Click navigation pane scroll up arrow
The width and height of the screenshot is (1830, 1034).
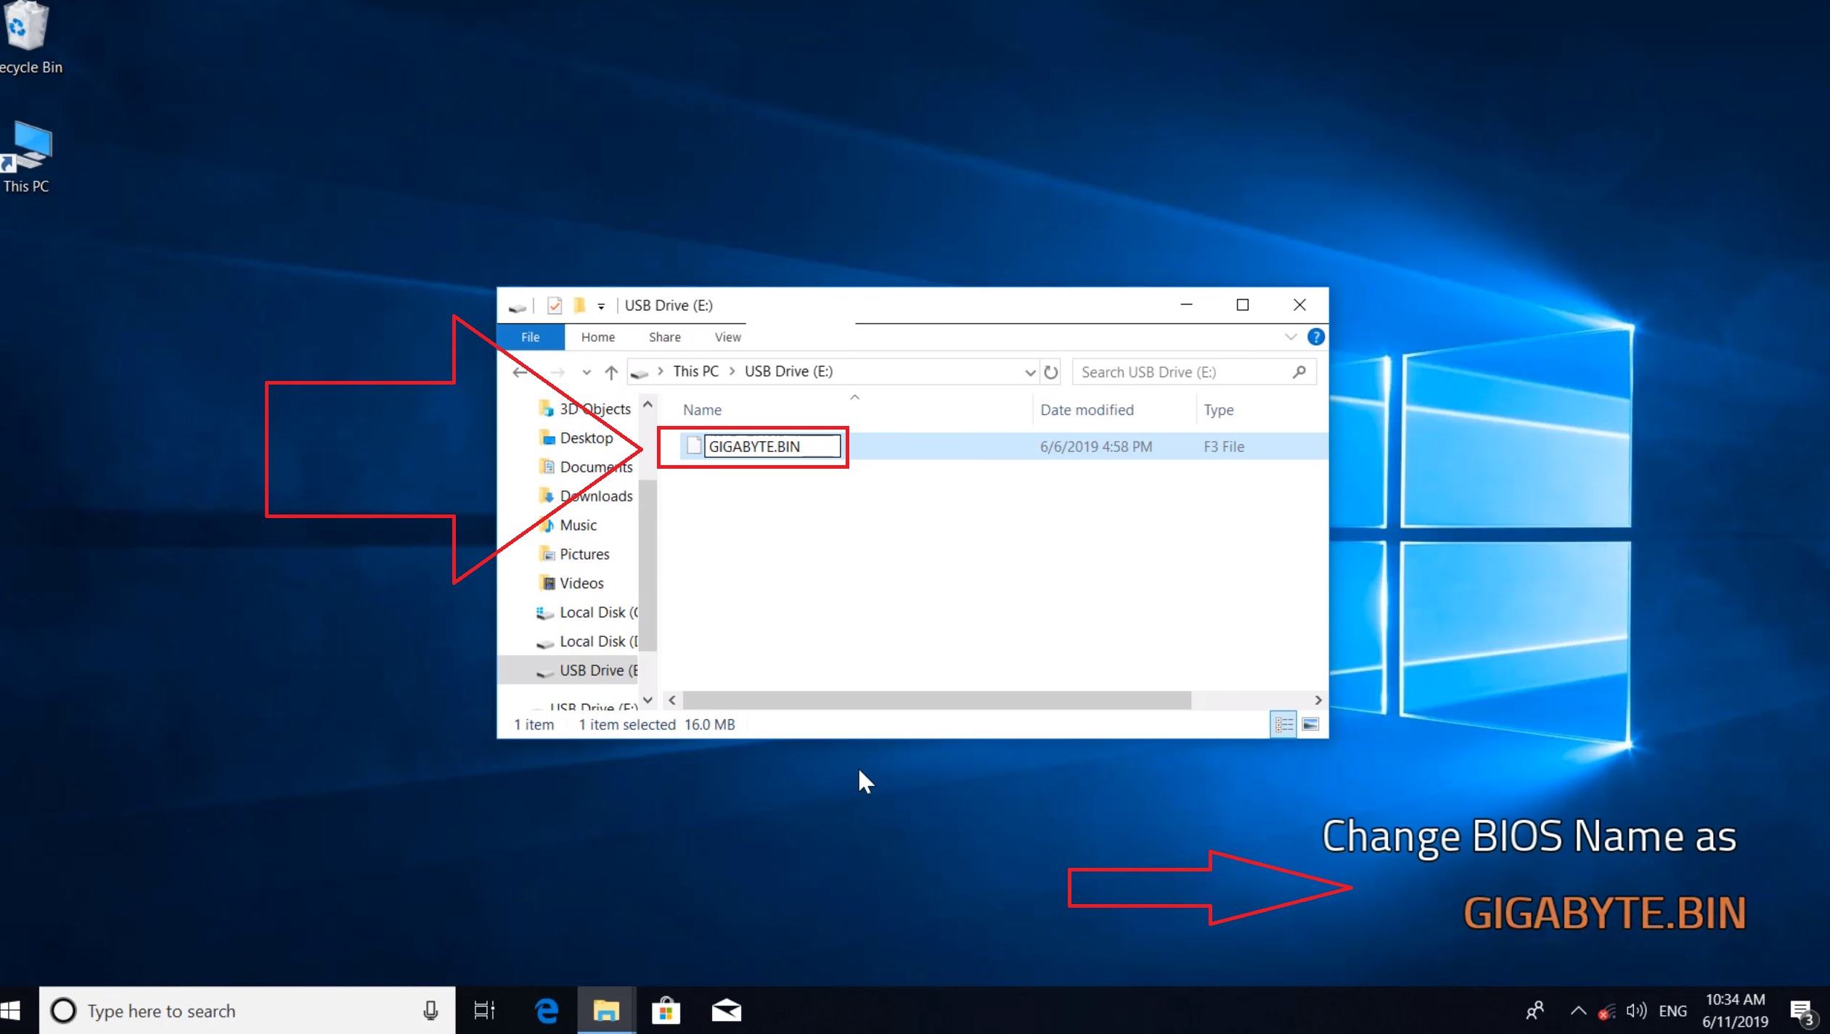tap(648, 404)
